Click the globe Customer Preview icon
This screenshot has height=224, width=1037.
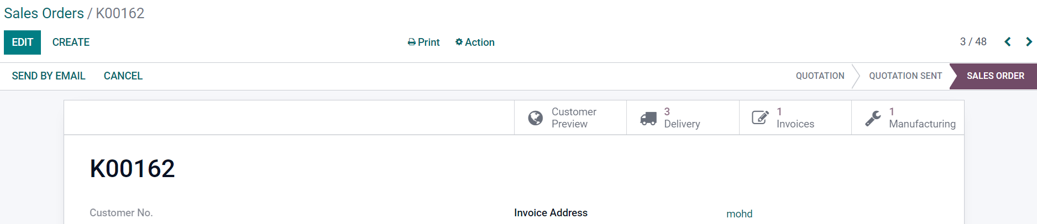535,118
